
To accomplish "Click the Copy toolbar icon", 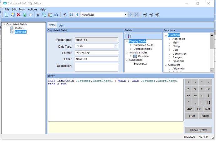I will point(44,15).
